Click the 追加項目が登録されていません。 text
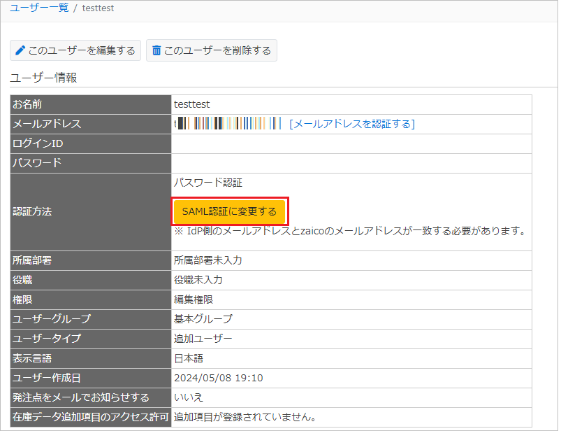 245,417
